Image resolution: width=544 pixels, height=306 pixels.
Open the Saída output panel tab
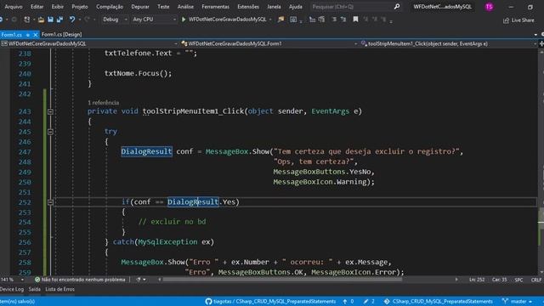[34, 289]
